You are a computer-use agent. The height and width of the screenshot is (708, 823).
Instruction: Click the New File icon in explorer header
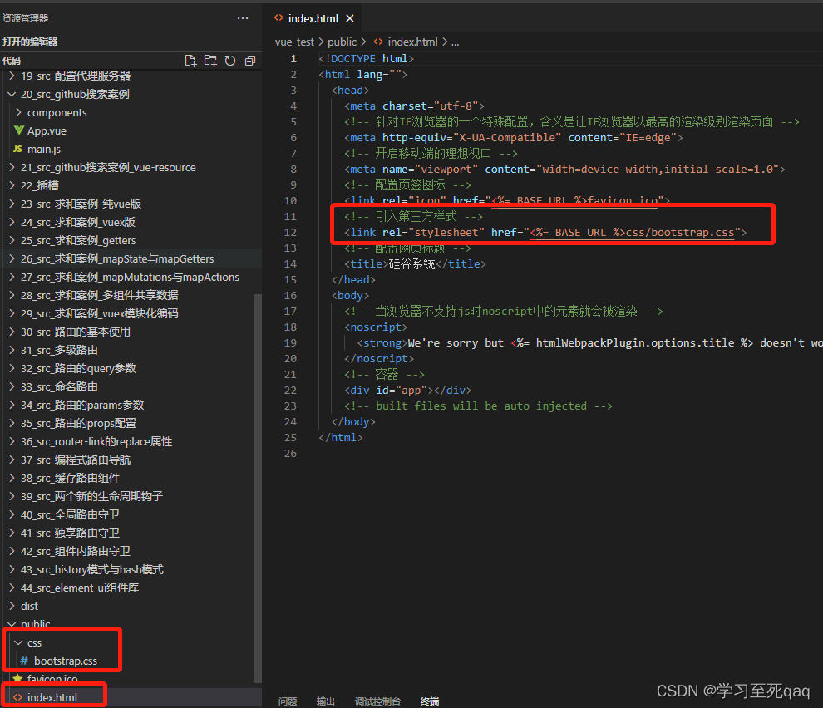pyautogui.click(x=190, y=61)
